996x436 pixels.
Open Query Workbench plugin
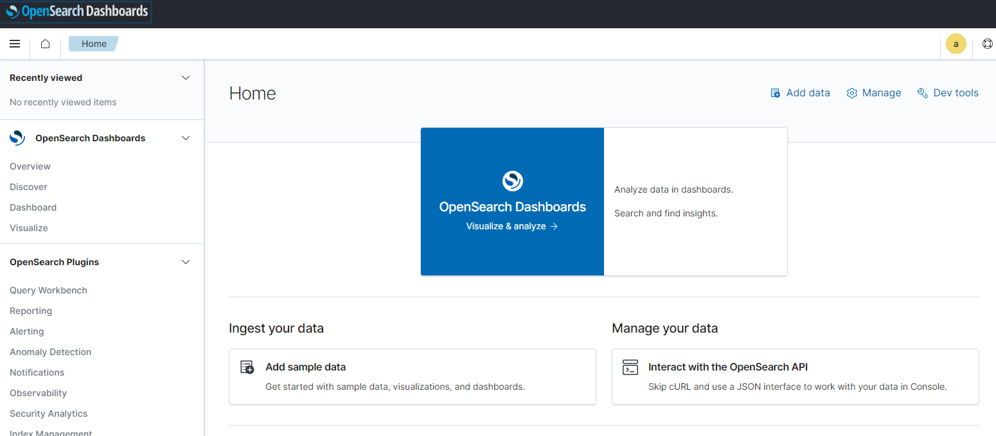click(x=49, y=290)
